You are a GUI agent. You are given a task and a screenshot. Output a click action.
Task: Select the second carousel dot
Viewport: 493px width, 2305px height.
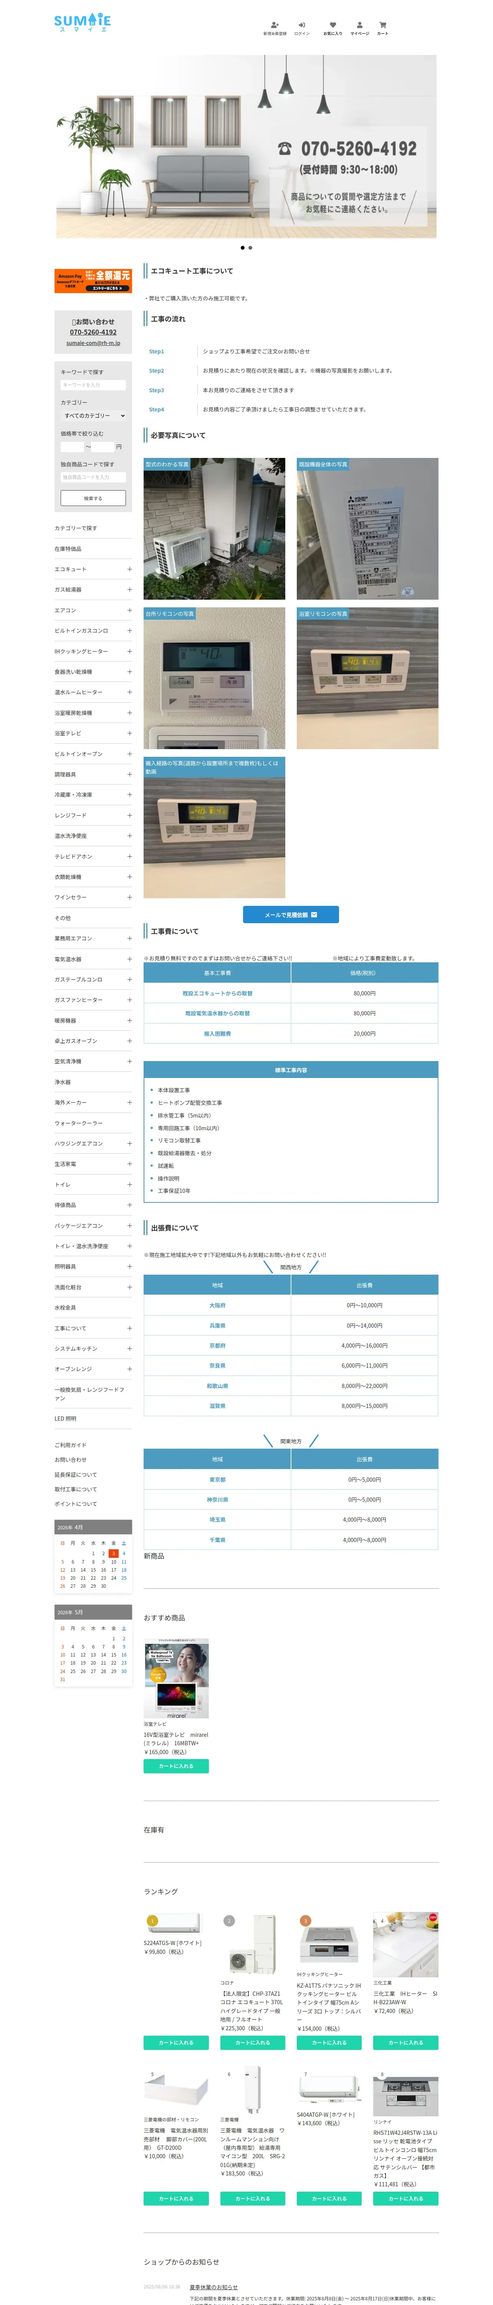coord(250,248)
